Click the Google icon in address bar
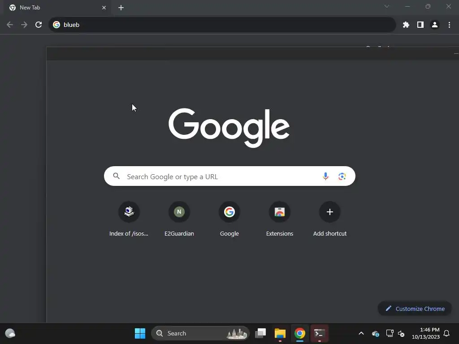Viewport: 459px width, 344px height. click(56, 25)
